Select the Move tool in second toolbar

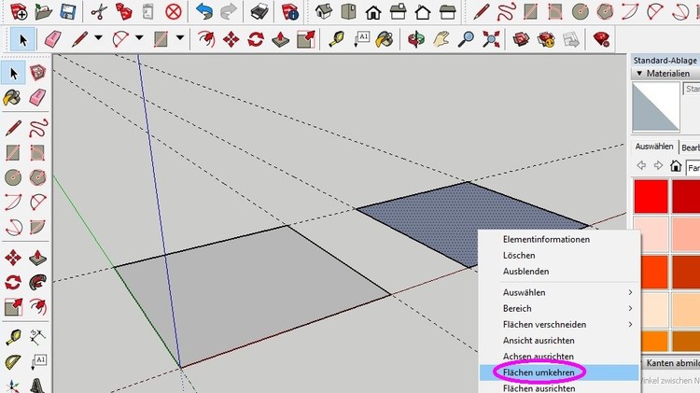tap(231, 39)
